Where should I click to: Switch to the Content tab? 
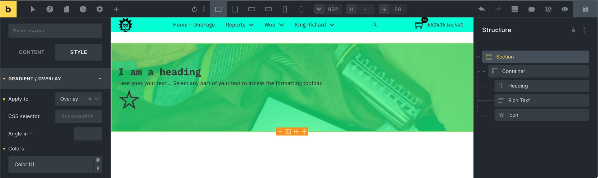31,52
